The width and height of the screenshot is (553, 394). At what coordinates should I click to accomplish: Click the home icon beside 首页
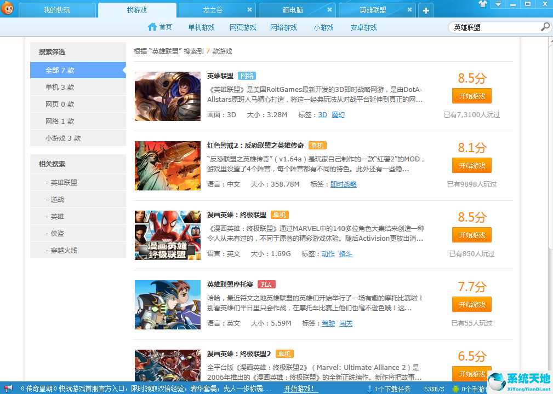[x=152, y=27]
